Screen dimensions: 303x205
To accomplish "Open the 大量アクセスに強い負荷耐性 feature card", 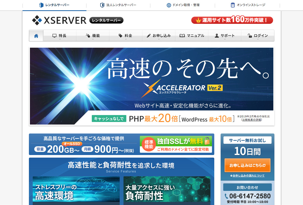I will [167, 190].
